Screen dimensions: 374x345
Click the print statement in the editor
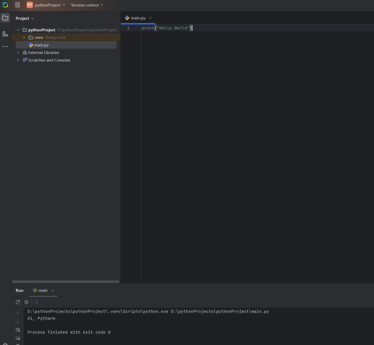[167, 28]
